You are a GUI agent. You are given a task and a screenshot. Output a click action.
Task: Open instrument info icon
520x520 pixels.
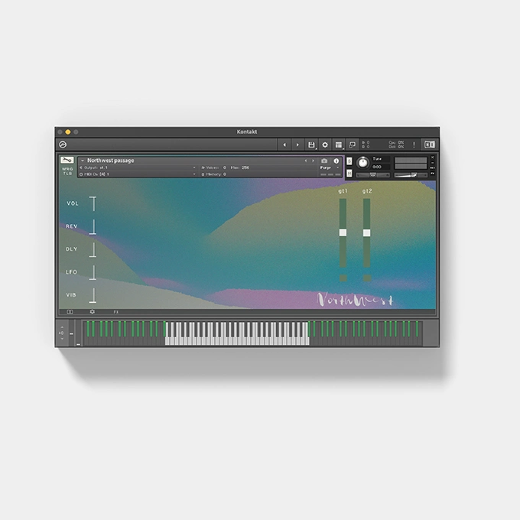coord(336,161)
